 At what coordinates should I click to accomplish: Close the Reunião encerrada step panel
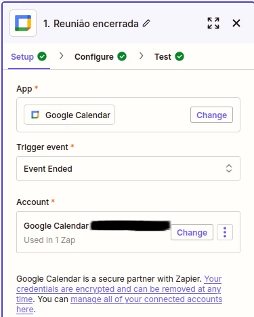[236, 23]
